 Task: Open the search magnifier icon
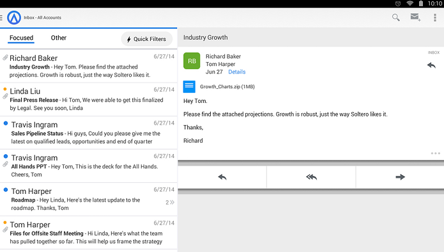(396, 17)
